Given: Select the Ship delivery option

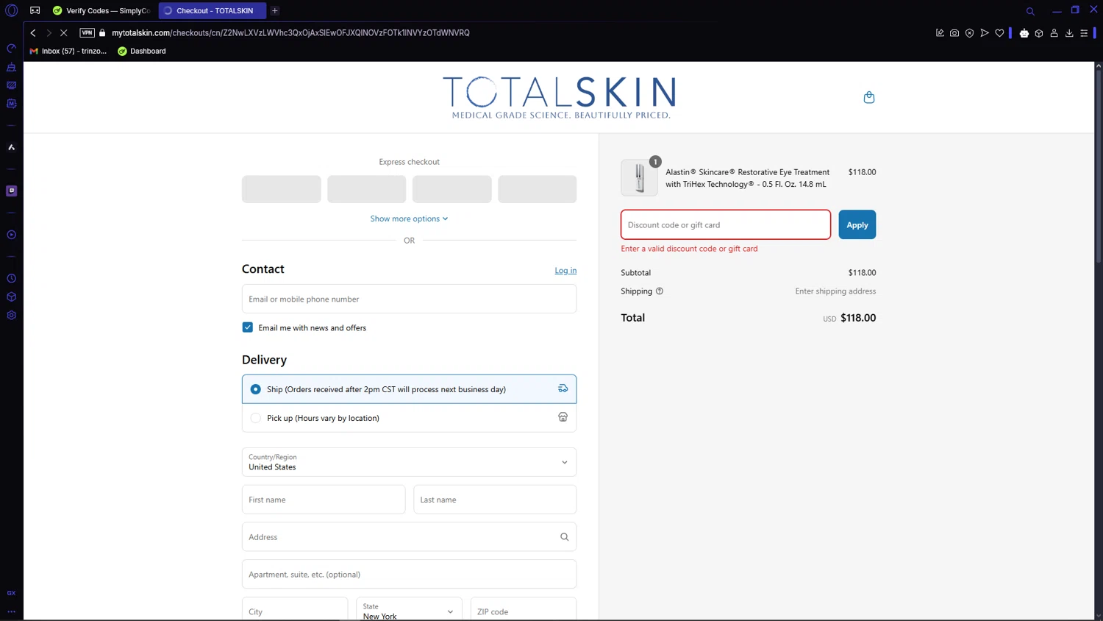Looking at the screenshot, I should pos(409,389).
